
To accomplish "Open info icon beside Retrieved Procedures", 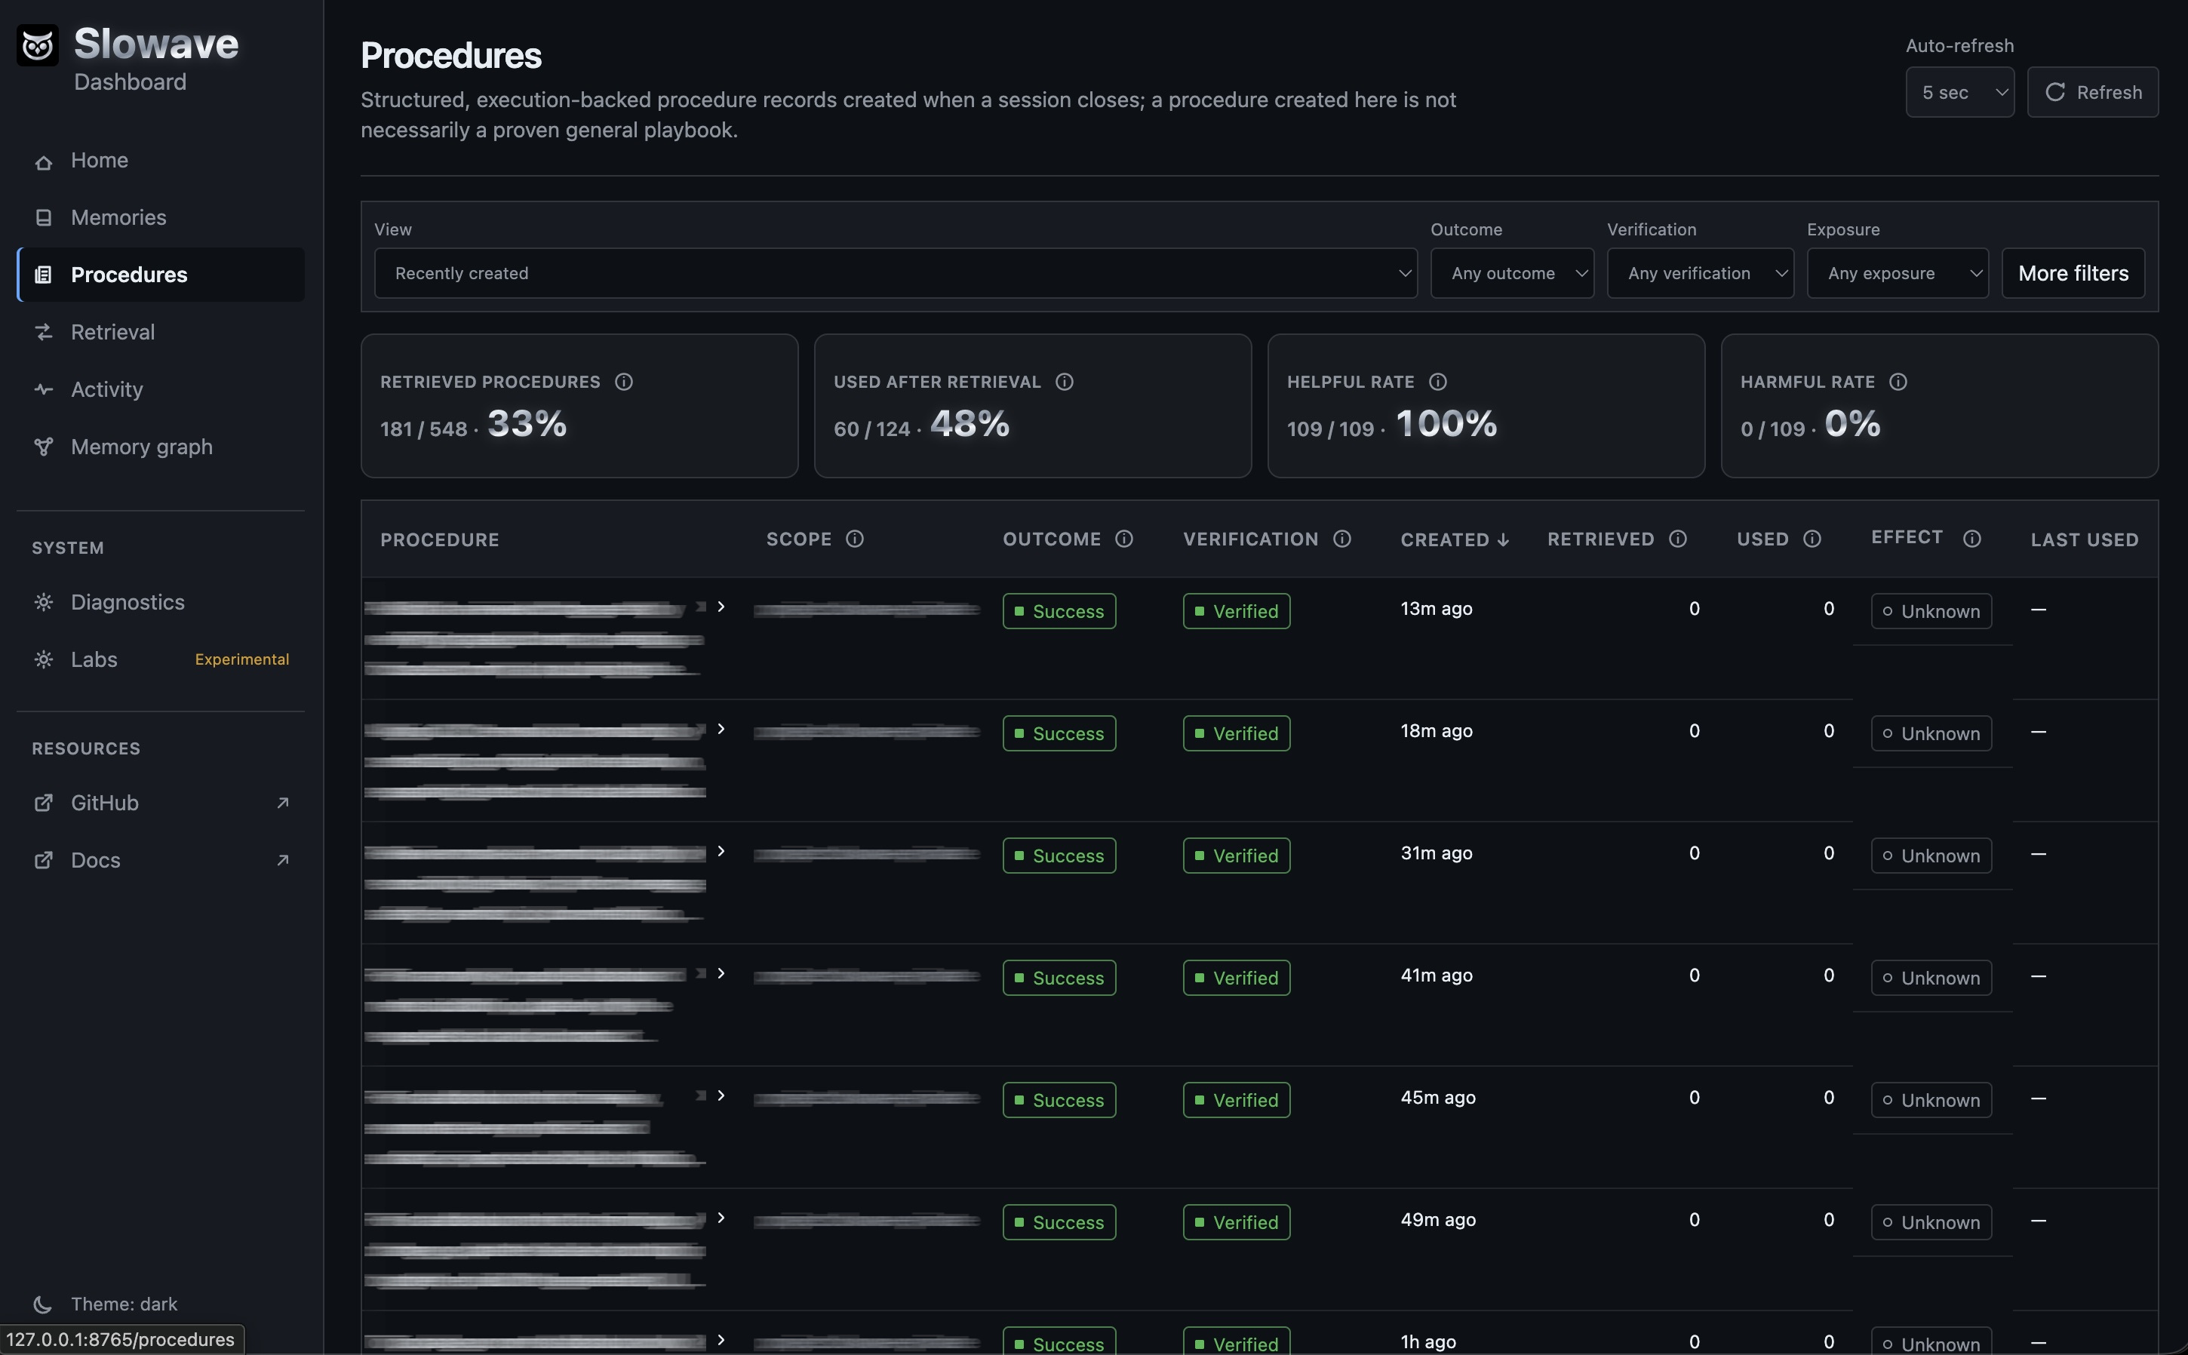I will pos(624,382).
